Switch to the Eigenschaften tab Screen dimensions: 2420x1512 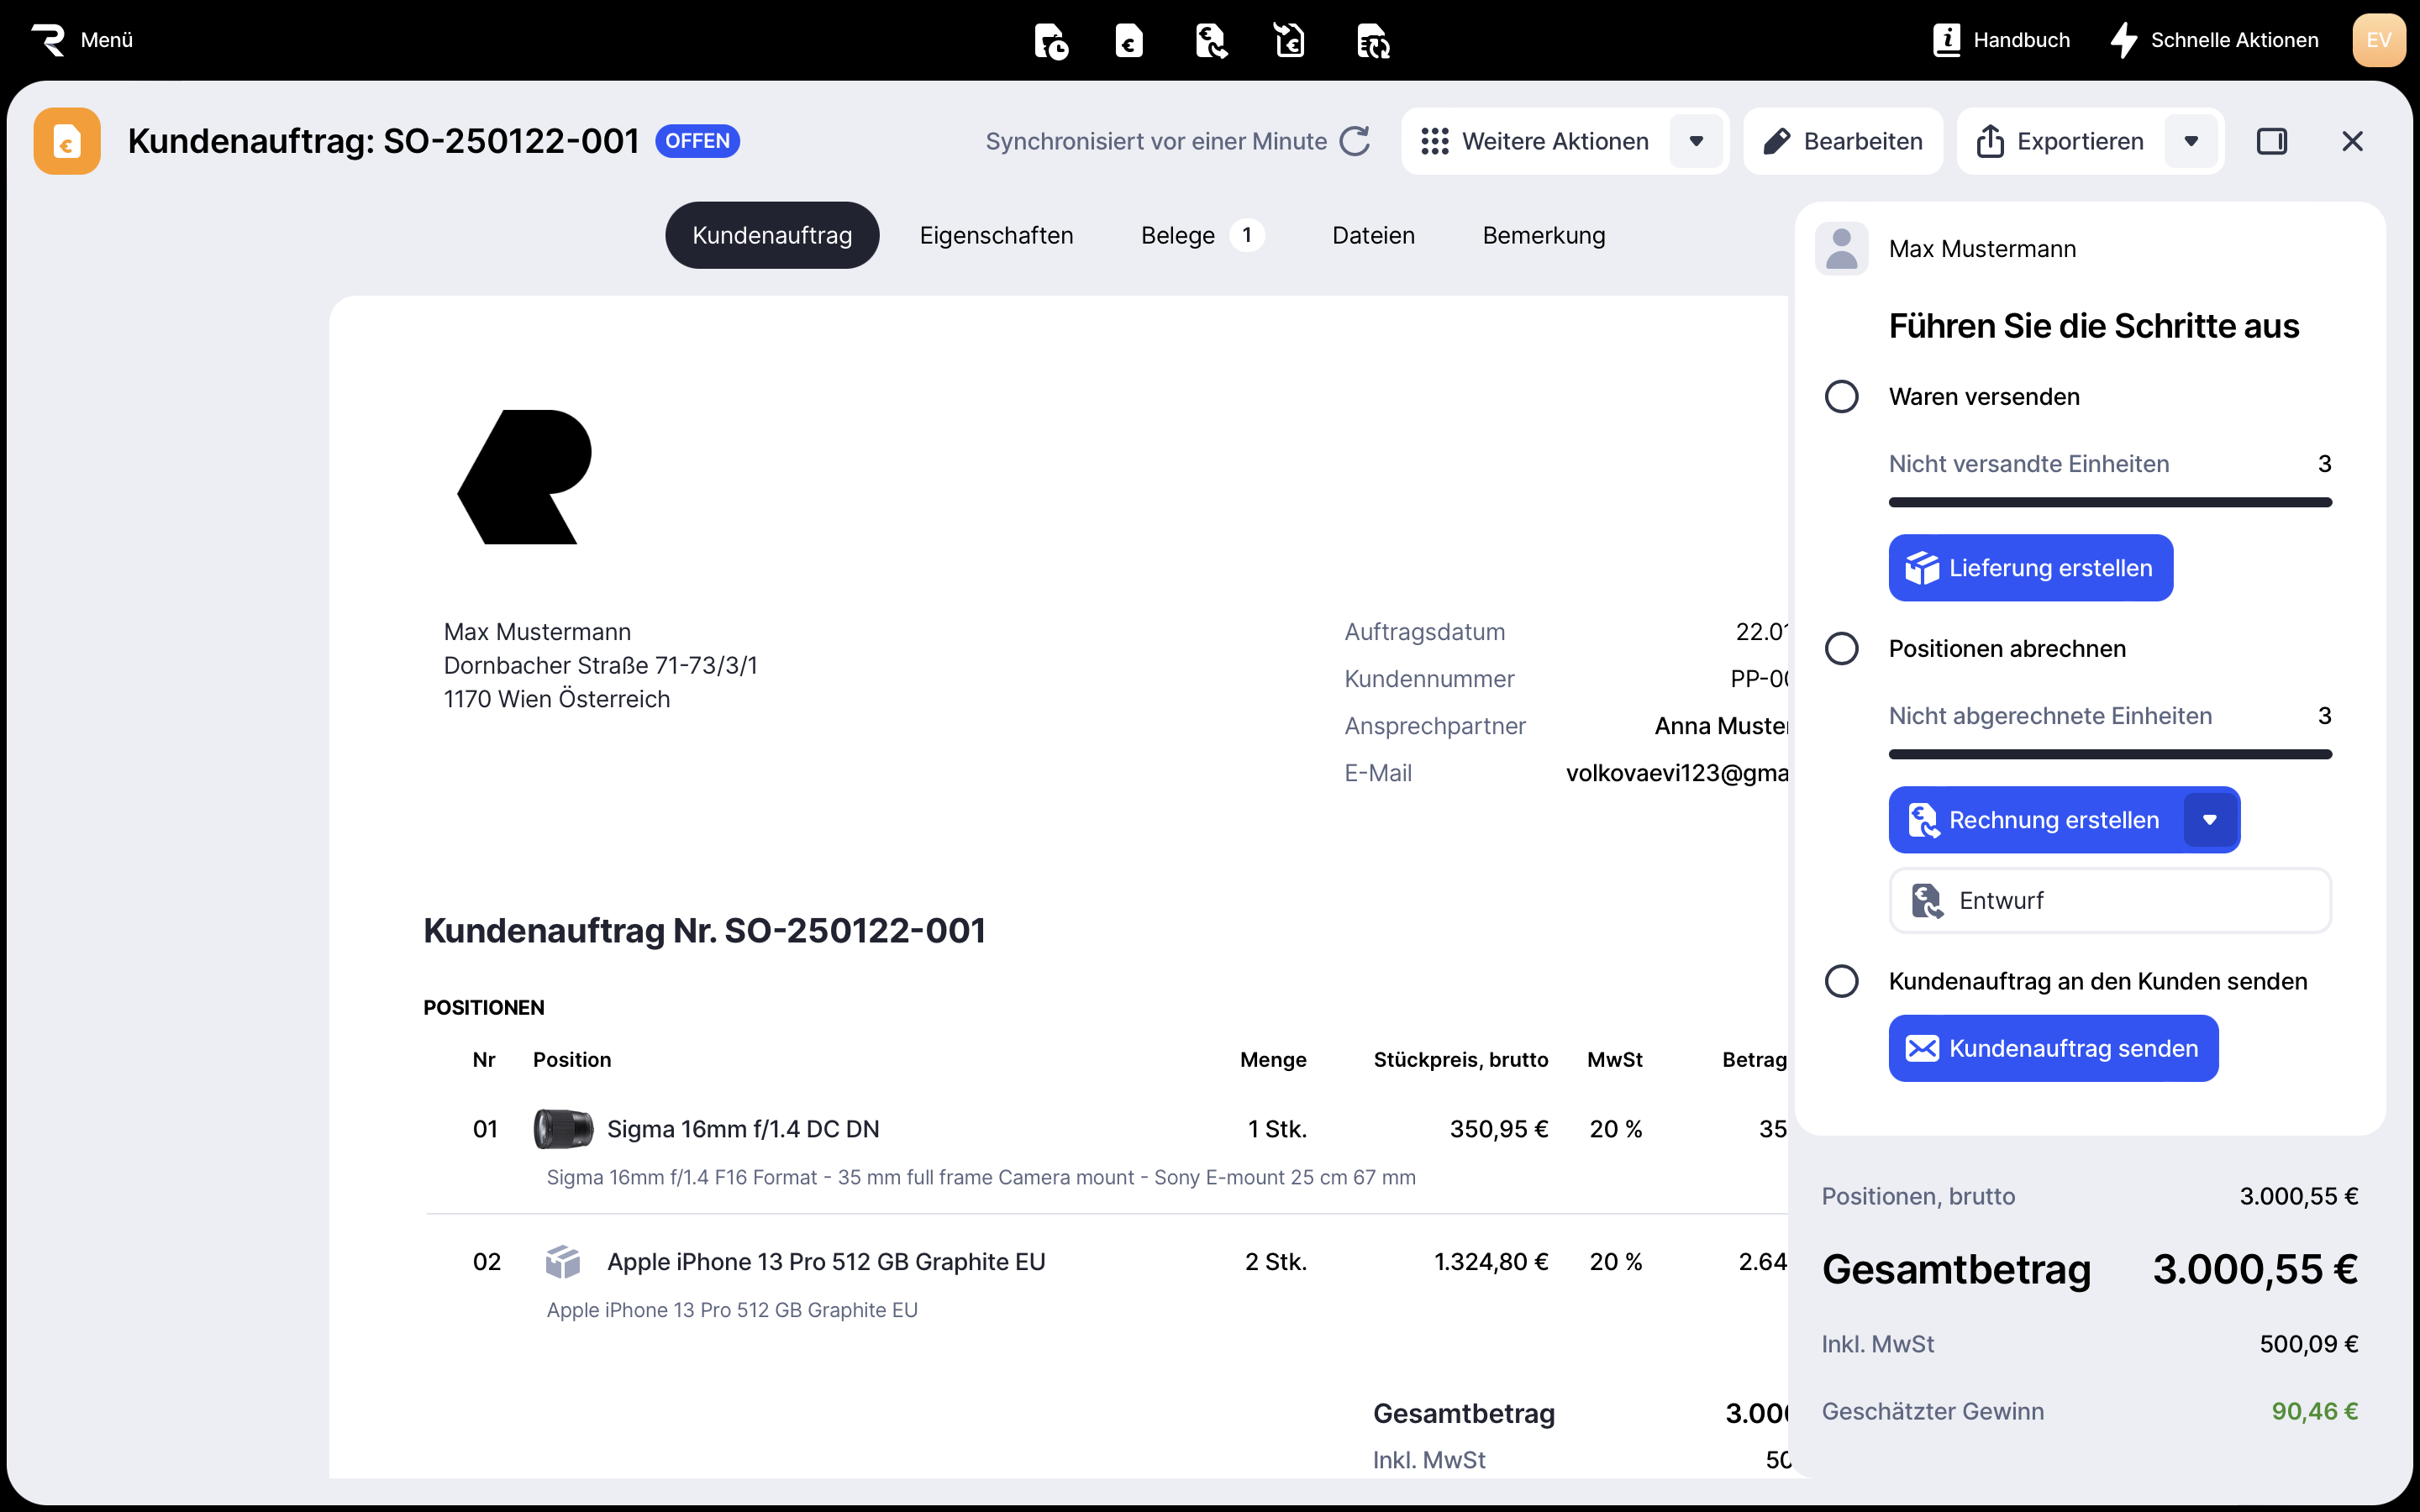click(996, 235)
